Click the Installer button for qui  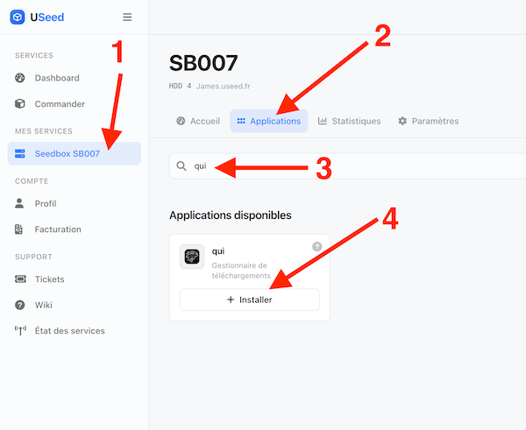tap(250, 300)
